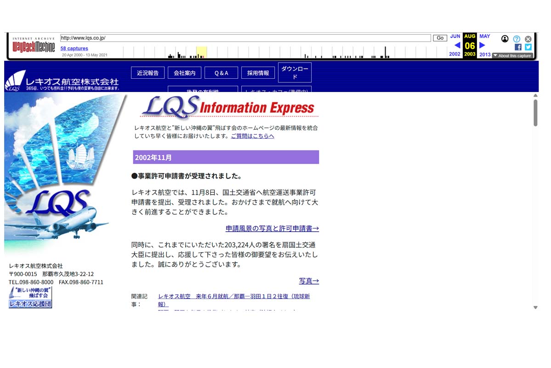Image resolution: width=551 pixels, height=368 pixels.
Task: Click the LQS sail logo artwork
Action: pyautogui.click(x=64, y=175)
